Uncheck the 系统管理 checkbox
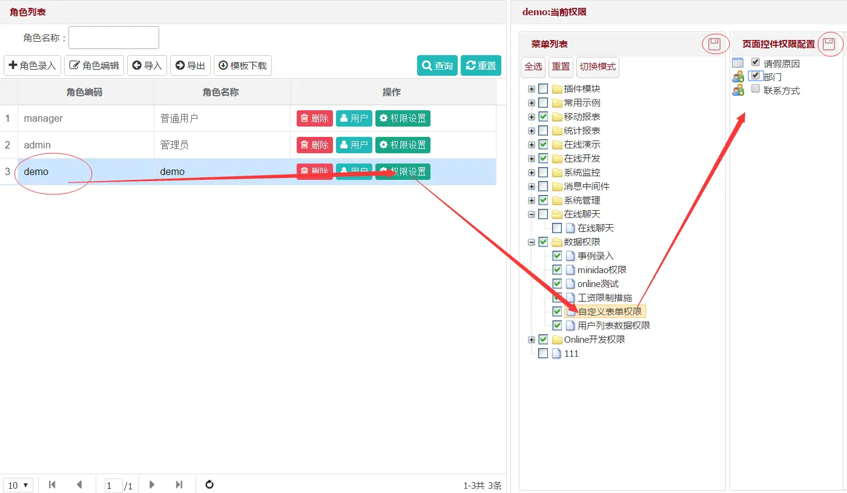Image resolution: width=847 pixels, height=493 pixels. [543, 200]
